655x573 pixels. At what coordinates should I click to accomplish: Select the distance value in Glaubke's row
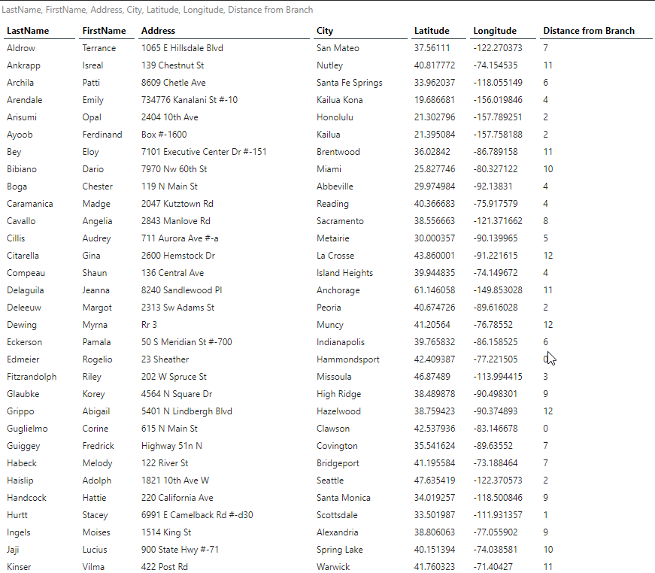545,394
